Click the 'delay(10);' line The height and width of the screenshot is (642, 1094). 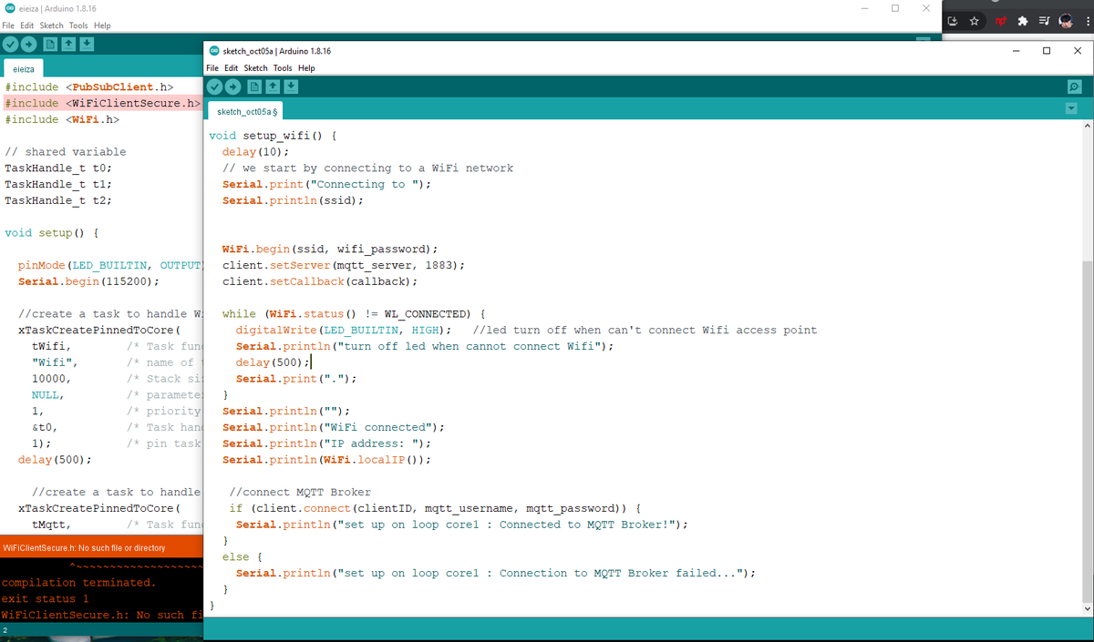[255, 151]
